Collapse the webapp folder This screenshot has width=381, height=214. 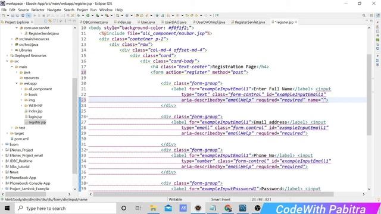point(17,83)
